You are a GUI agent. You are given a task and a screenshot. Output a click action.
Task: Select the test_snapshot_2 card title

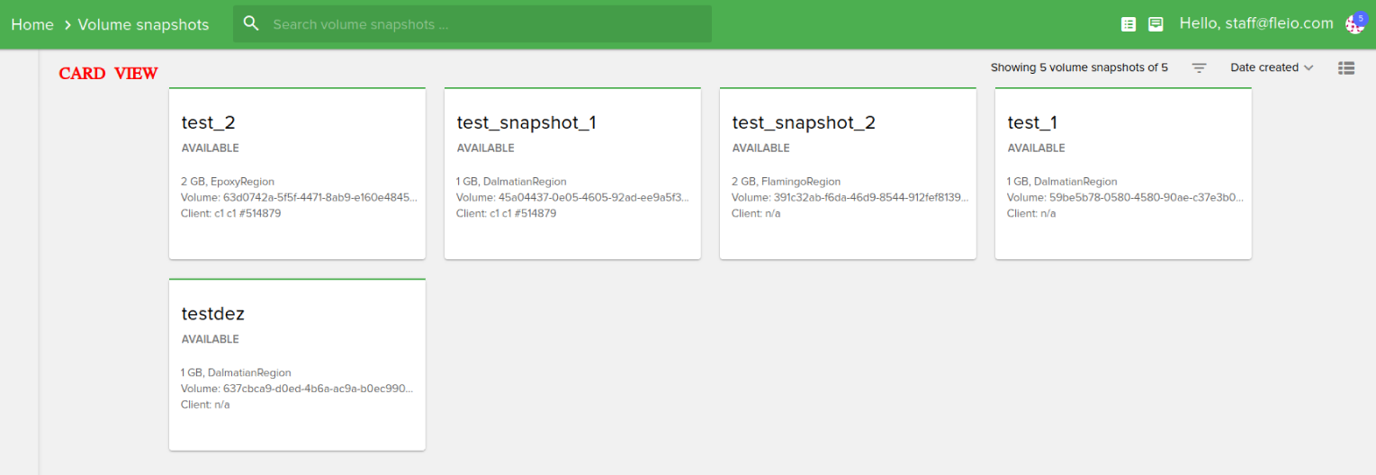(803, 123)
